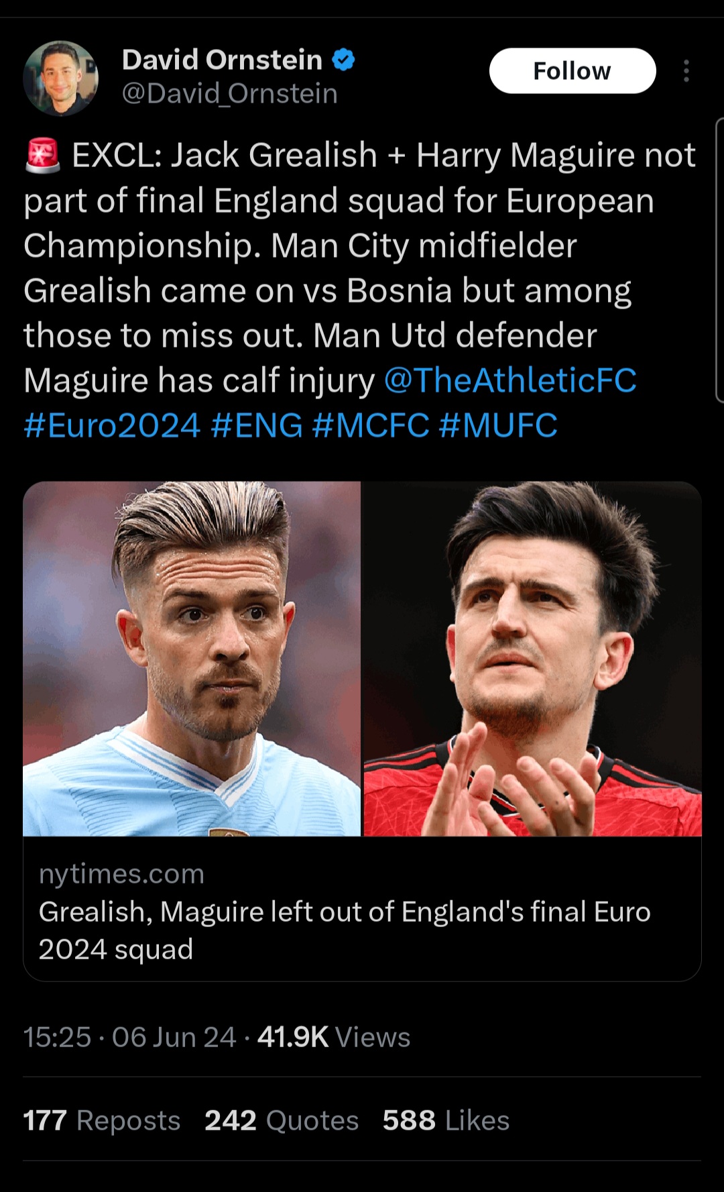Screen dimensions: 724x1192
Task: Open the three-dot more options menu
Action: [x=686, y=71]
